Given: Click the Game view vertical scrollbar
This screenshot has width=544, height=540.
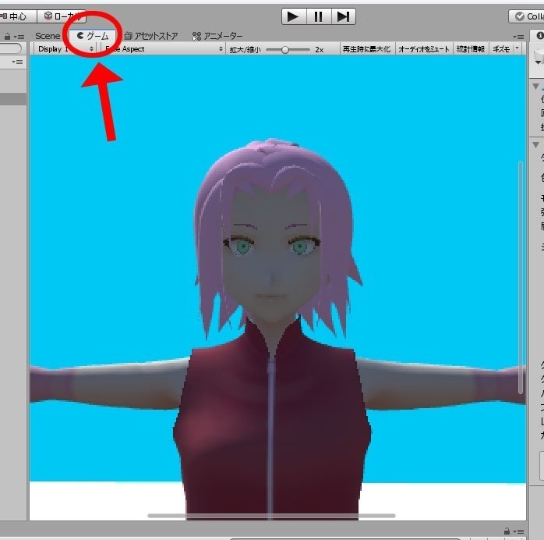Looking at the screenshot, I should (x=521, y=277).
